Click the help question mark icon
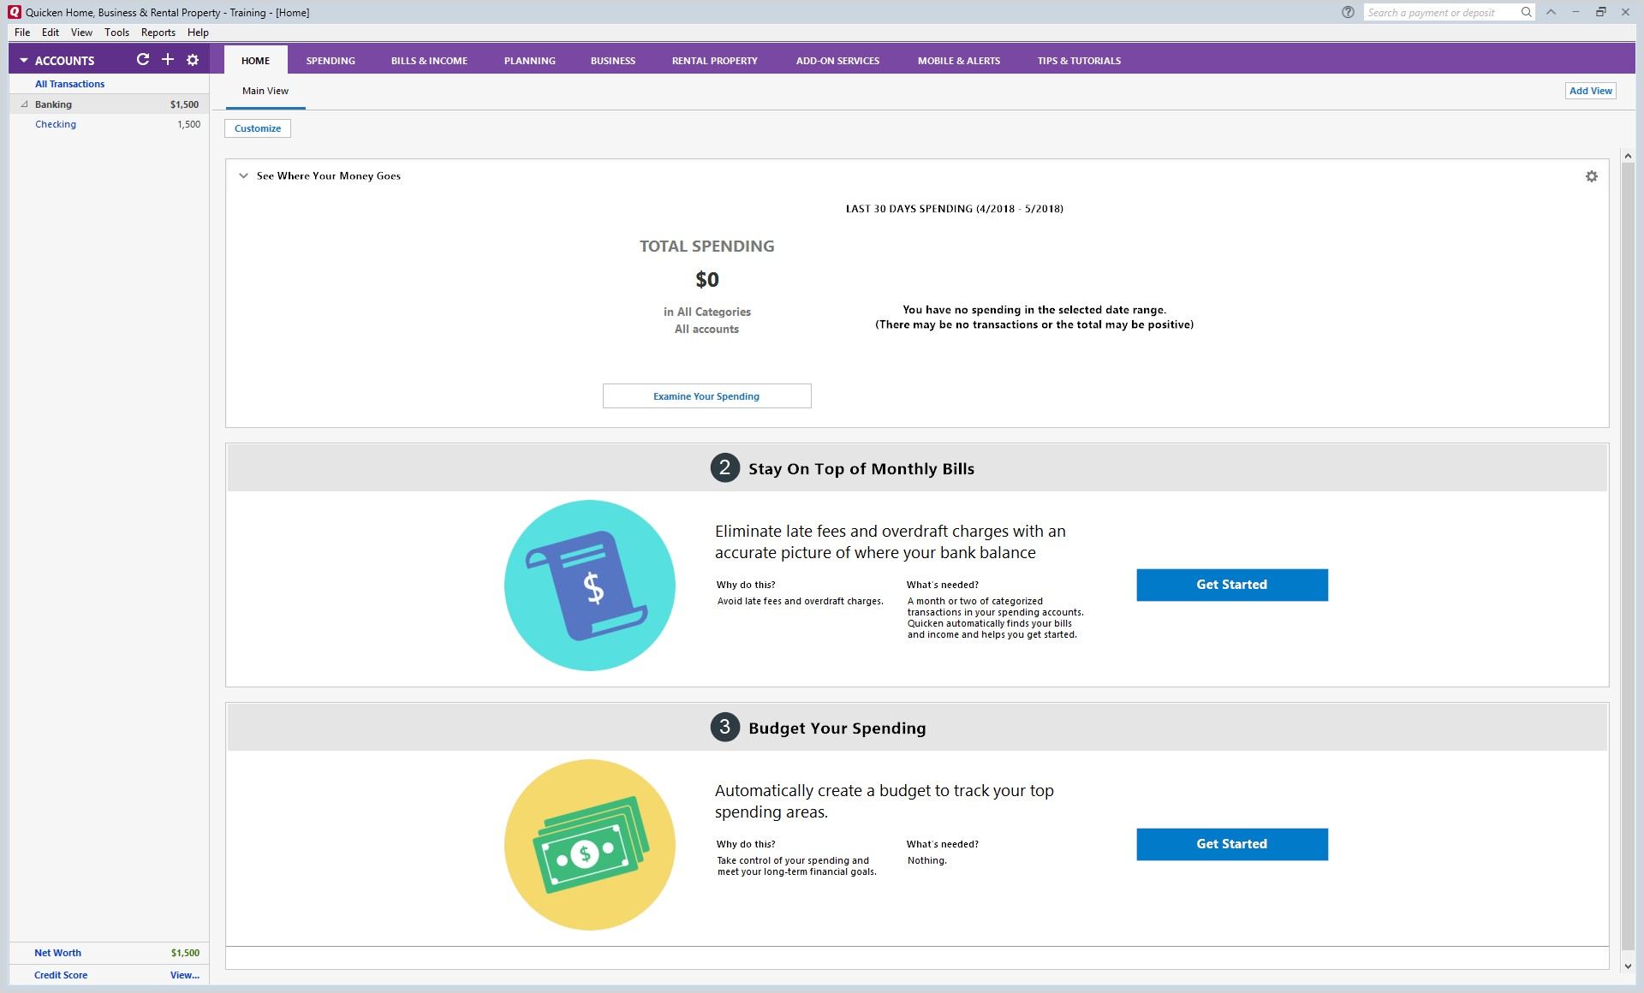The image size is (1644, 993). pos(1348,12)
